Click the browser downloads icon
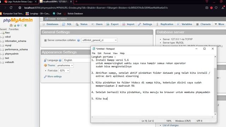Viewport: 226px width, 127px height. point(223,8)
